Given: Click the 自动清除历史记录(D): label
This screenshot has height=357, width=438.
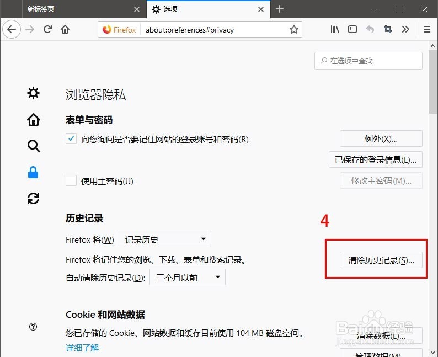Looking at the screenshot, I should [105, 278].
